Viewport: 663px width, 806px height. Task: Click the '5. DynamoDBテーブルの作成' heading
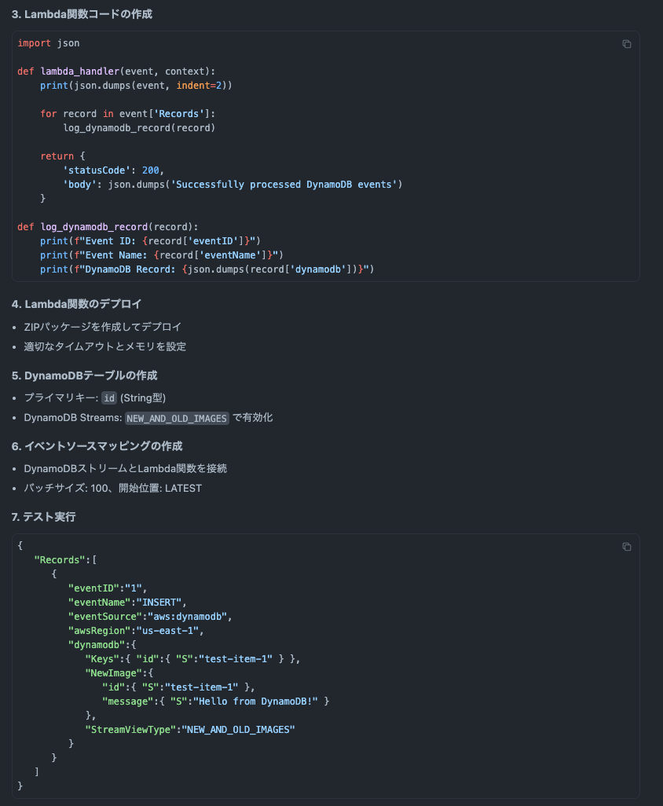pos(84,376)
